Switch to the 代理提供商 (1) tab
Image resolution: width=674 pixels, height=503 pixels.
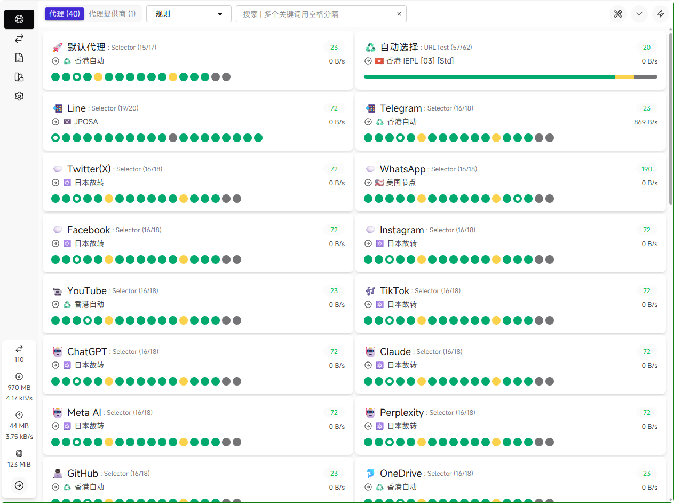coord(112,14)
